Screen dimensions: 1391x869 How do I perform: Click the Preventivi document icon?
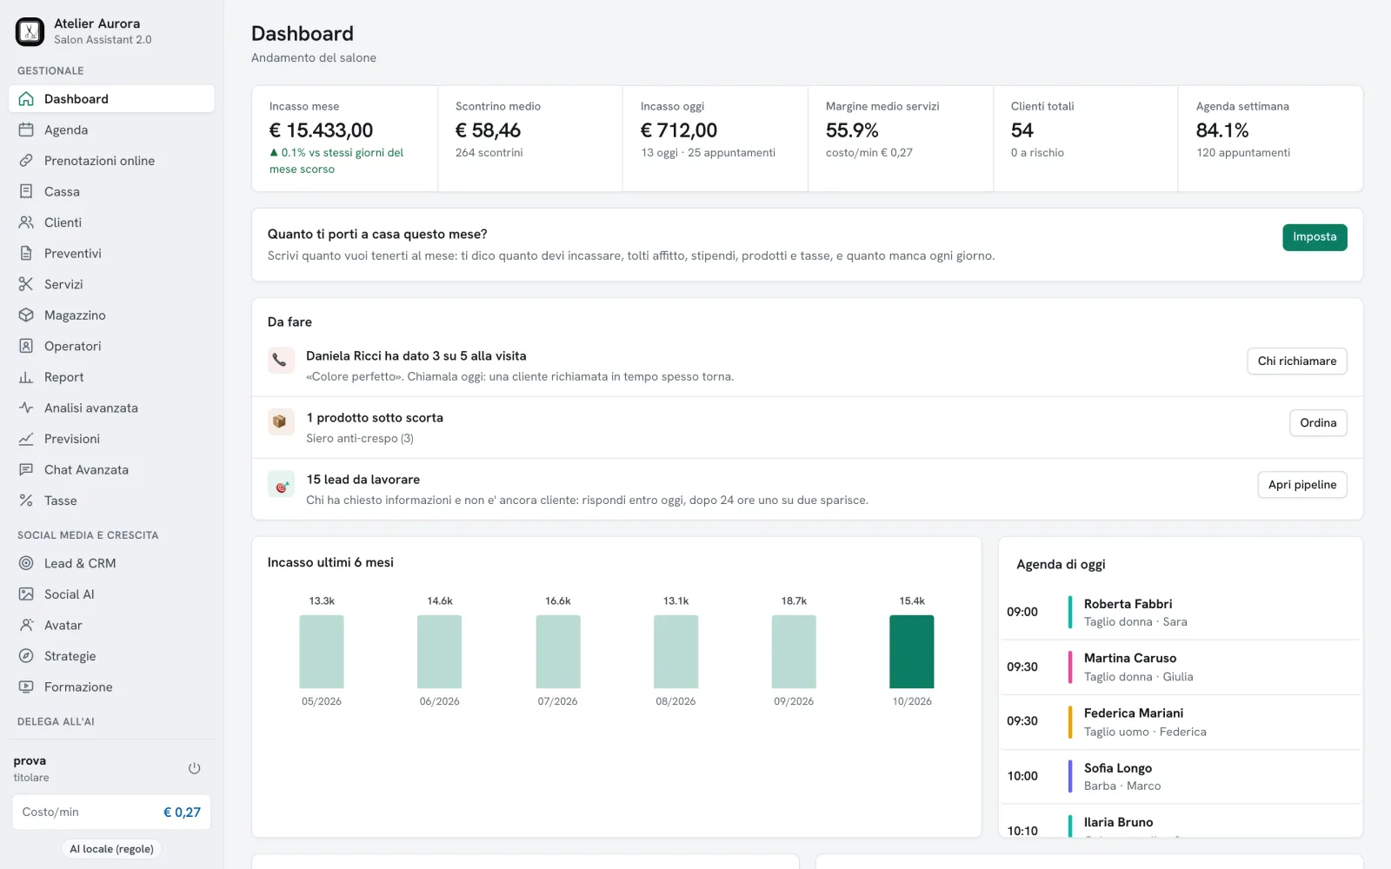click(26, 254)
